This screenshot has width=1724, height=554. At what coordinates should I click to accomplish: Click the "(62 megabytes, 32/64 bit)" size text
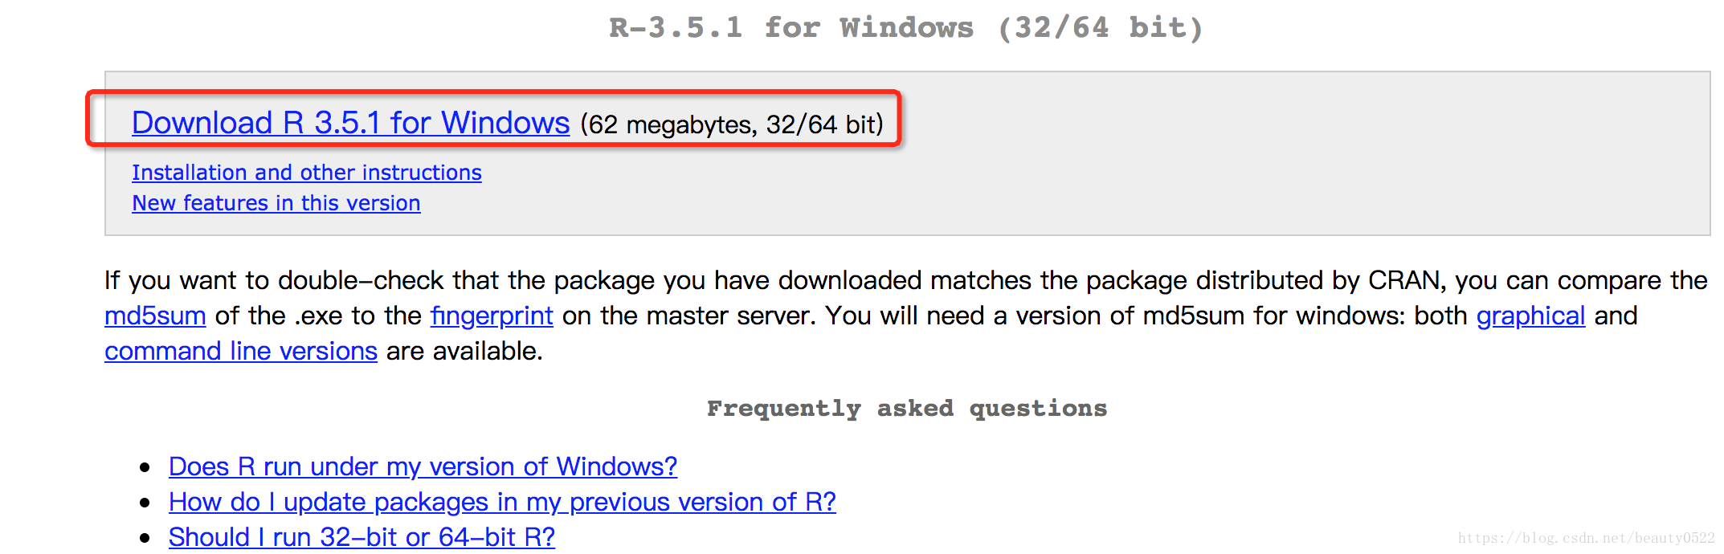[x=731, y=124]
